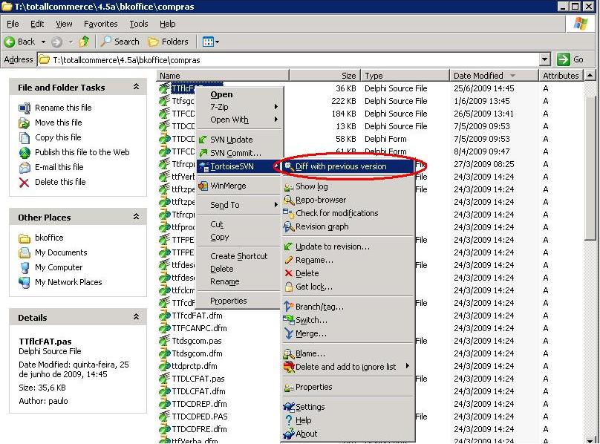Click the Move this file icon
The height and width of the screenshot is (444, 600).
tap(24, 123)
